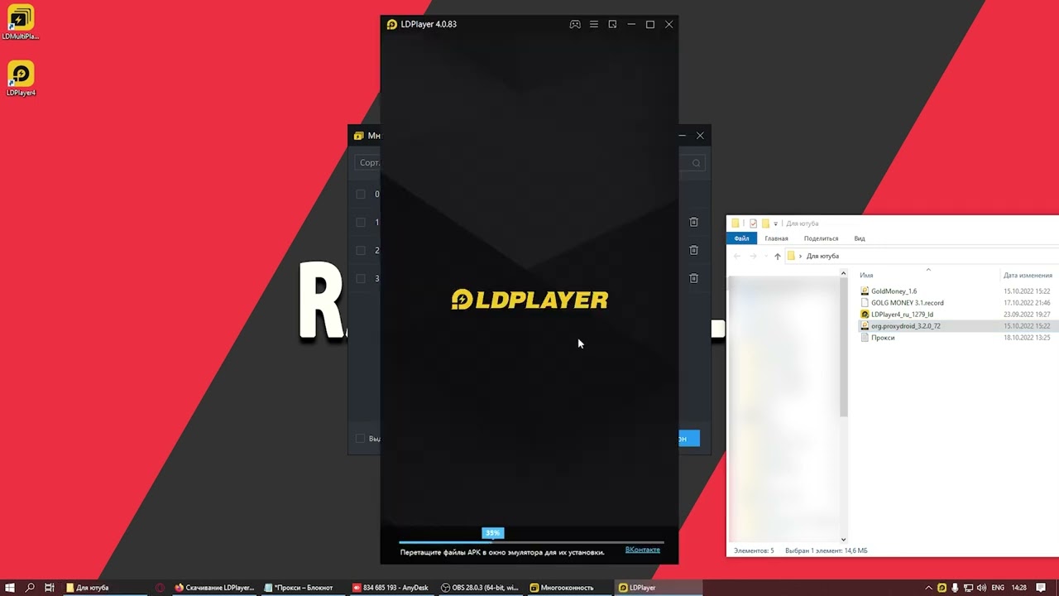1059x596 pixels.
Task: Select the LDPlayer4_ru_1279_ld file
Action: 902,315
